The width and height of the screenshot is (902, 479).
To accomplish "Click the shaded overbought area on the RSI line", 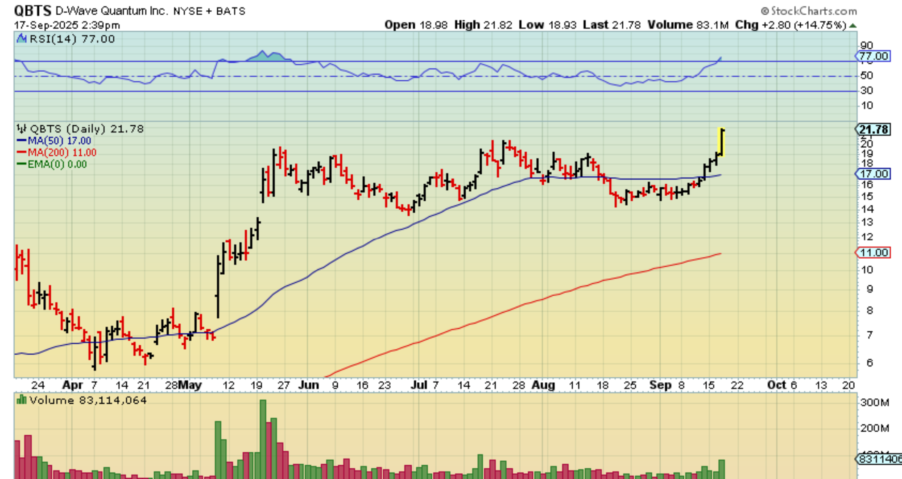I will coord(267,56).
